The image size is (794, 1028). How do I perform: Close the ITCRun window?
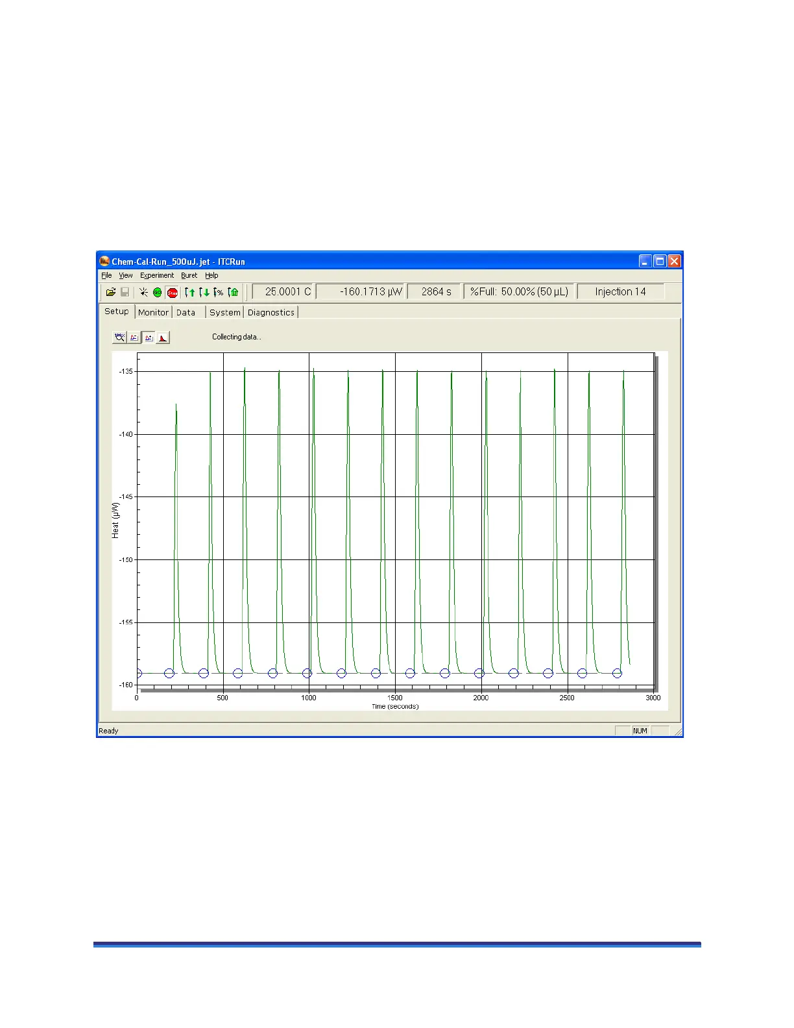tap(675, 261)
